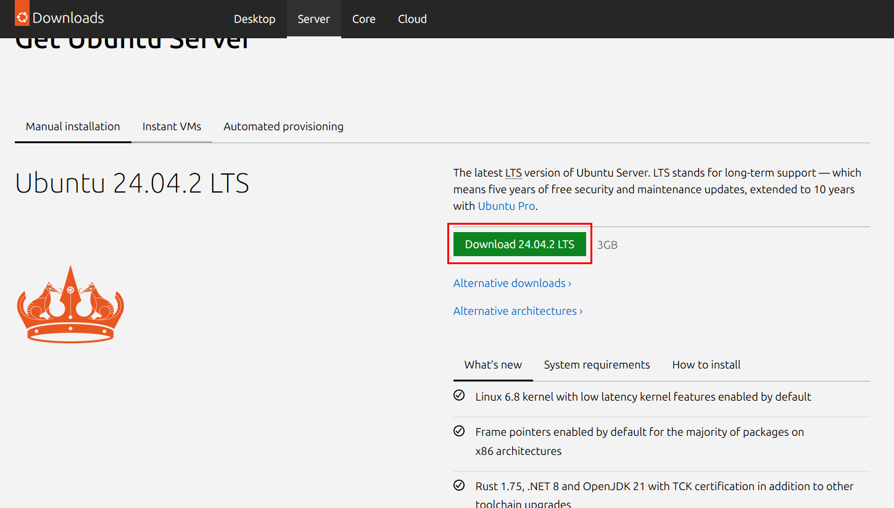
Task: Open the Core navigation item
Action: pyautogui.click(x=364, y=19)
